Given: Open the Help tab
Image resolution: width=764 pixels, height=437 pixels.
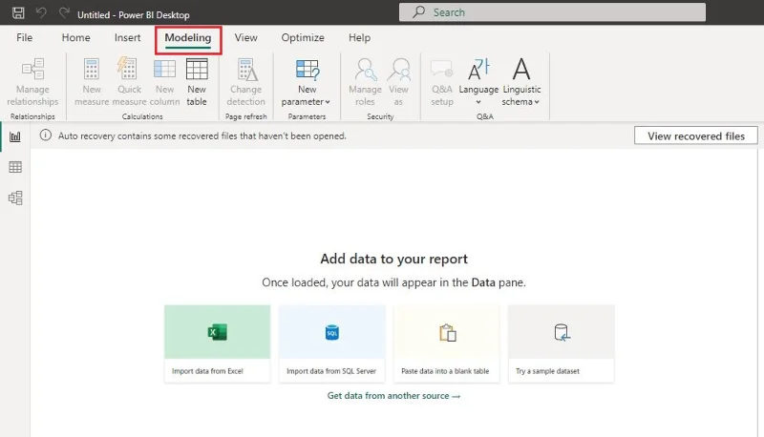Looking at the screenshot, I should 359,37.
